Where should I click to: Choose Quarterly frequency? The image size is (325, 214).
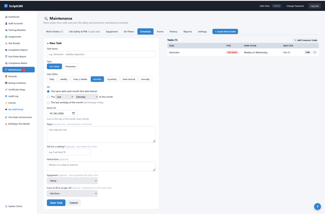pyautogui.click(x=112, y=79)
